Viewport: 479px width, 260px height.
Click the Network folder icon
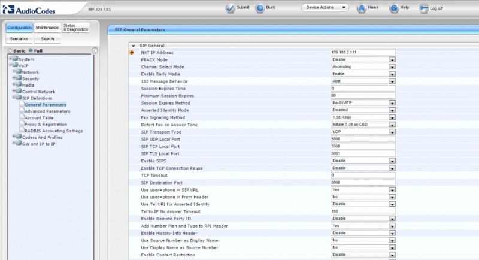coord(19,71)
